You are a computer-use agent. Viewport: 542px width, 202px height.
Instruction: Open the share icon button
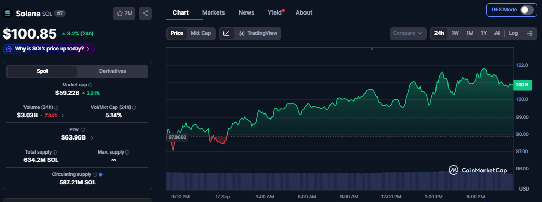point(145,14)
